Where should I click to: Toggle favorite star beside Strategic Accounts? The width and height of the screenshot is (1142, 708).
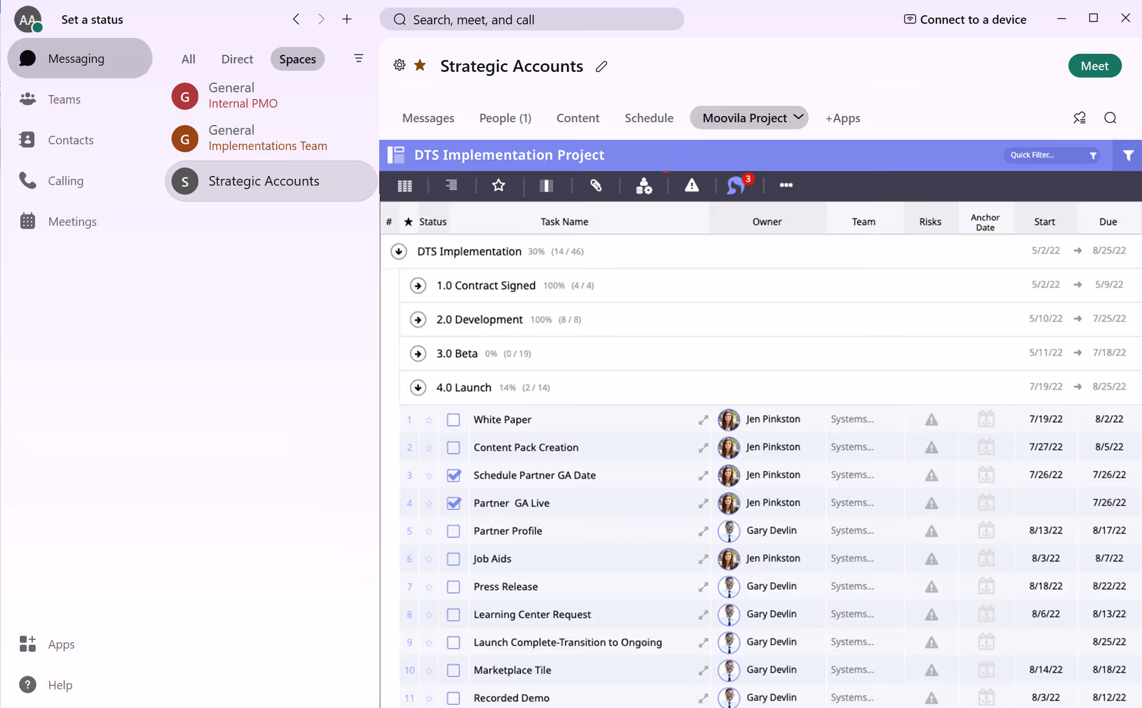click(x=420, y=65)
